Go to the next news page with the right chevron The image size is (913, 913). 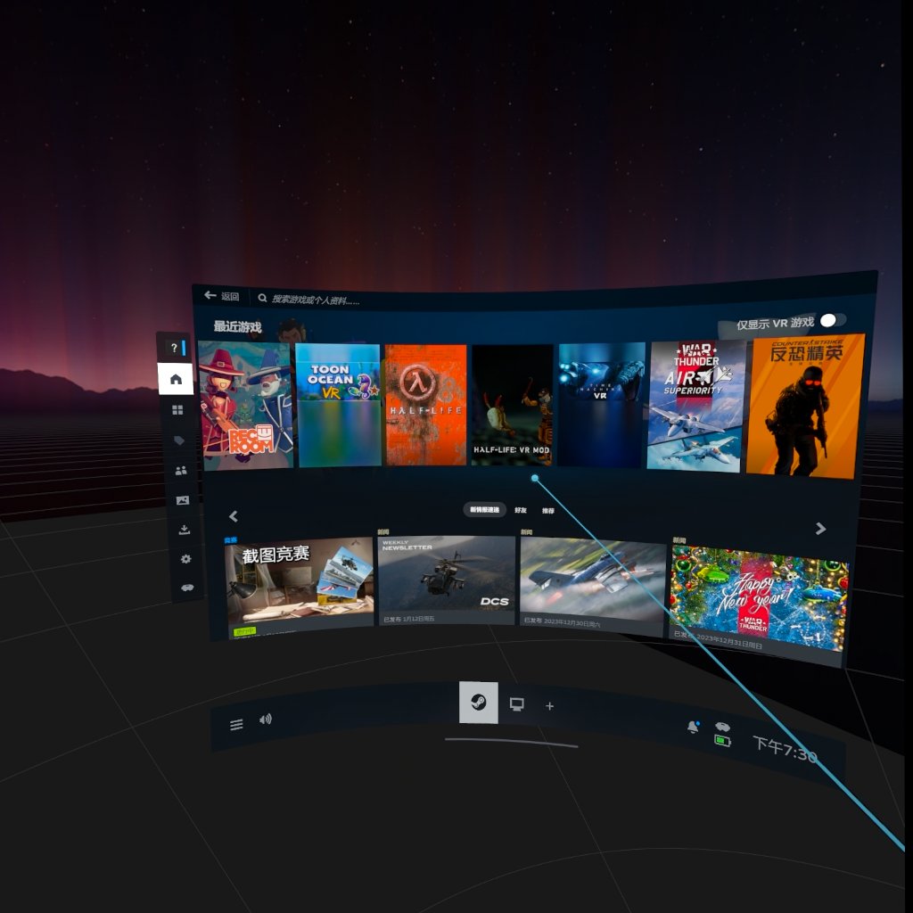[x=820, y=528]
